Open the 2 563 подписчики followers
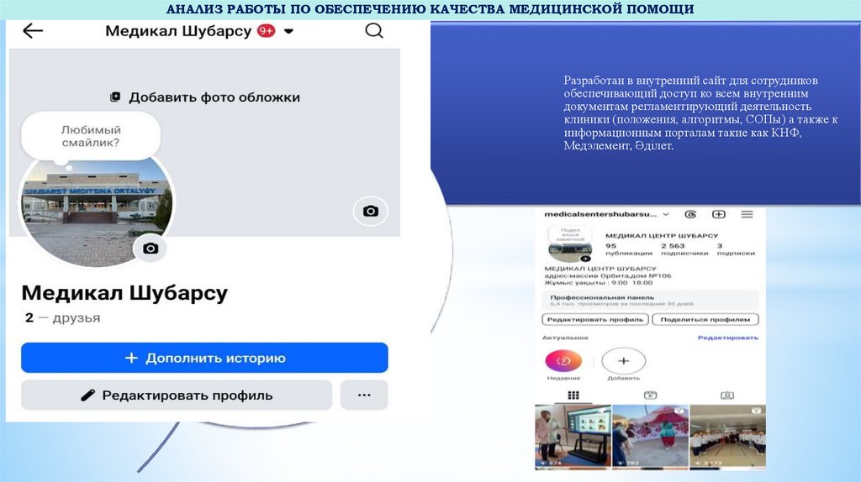The image size is (861, 482). coord(684,249)
